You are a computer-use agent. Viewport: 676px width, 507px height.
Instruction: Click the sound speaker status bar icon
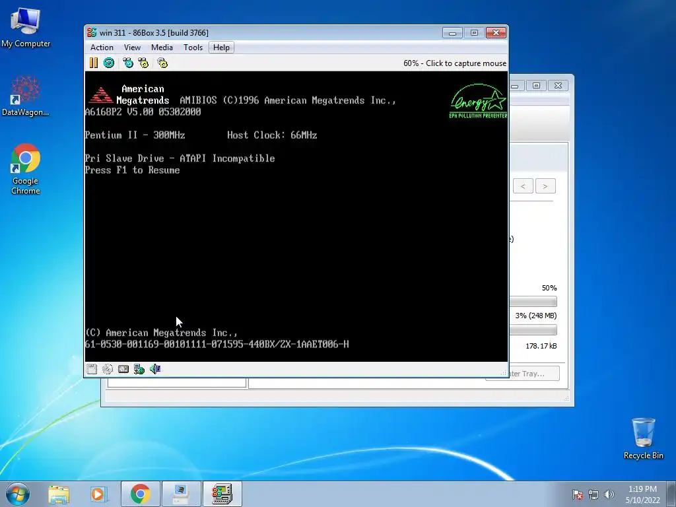pyautogui.click(x=155, y=369)
